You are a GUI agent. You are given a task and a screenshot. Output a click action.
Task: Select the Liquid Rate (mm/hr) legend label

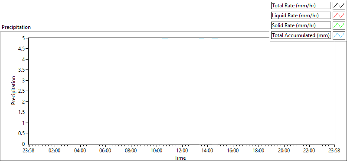click(301, 16)
